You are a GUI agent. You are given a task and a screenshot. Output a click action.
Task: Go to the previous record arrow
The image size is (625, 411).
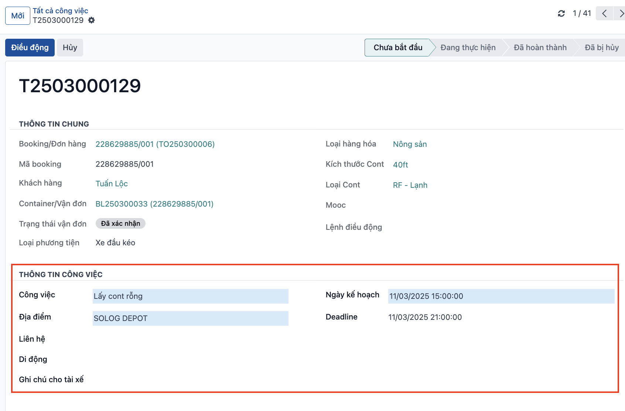point(604,14)
